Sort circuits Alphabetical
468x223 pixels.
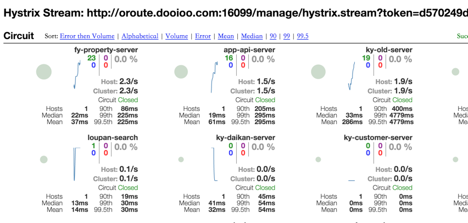pyautogui.click(x=140, y=36)
